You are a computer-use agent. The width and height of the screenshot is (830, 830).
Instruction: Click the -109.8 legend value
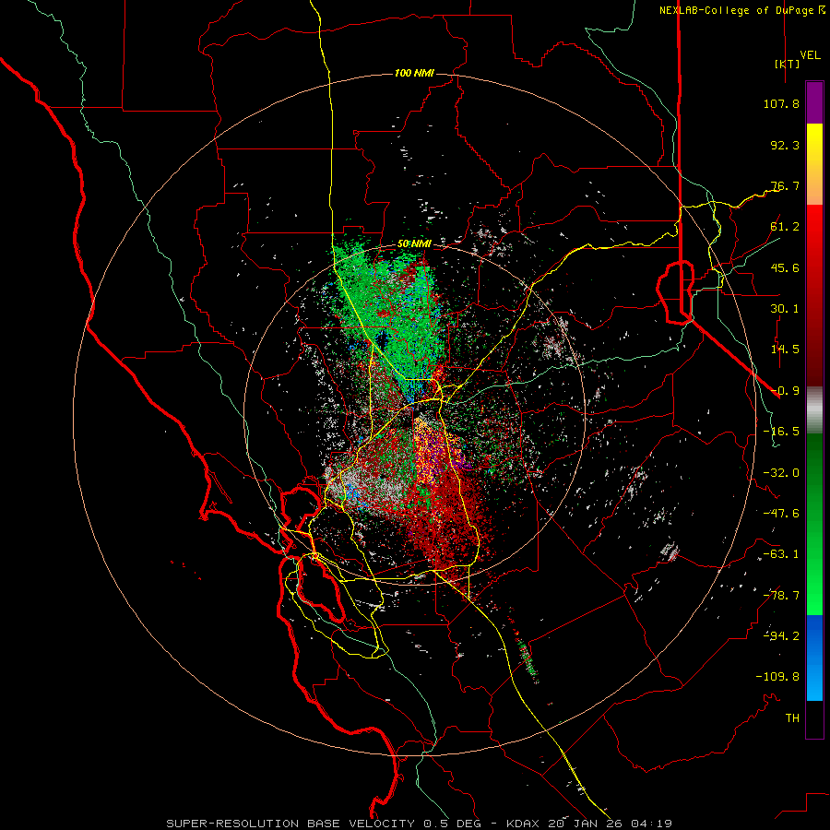pyautogui.click(x=777, y=677)
